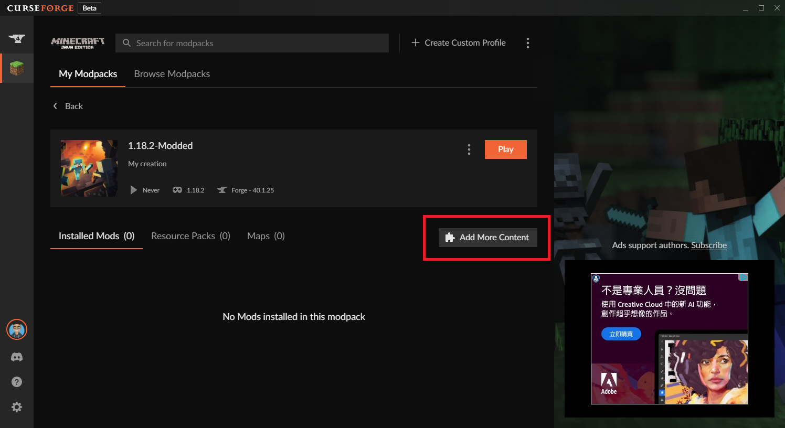Click the CurseForge anvil home icon

[x=17, y=38]
